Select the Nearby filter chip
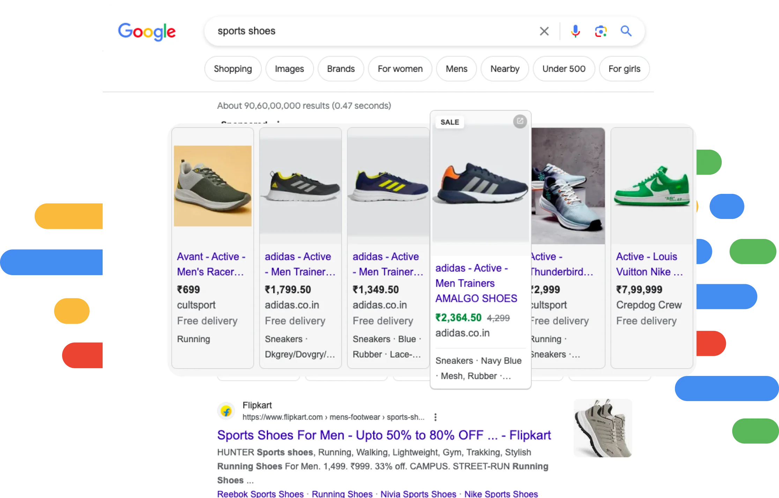 click(x=505, y=69)
